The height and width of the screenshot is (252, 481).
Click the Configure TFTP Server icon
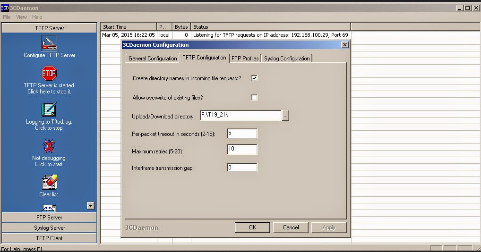click(x=49, y=43)
